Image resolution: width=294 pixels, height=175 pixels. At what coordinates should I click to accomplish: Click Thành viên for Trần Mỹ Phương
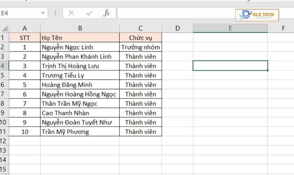pyautogui.click(x=141, y=132)
